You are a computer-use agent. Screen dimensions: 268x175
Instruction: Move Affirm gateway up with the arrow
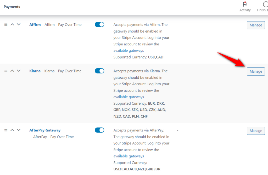[12, 24]
